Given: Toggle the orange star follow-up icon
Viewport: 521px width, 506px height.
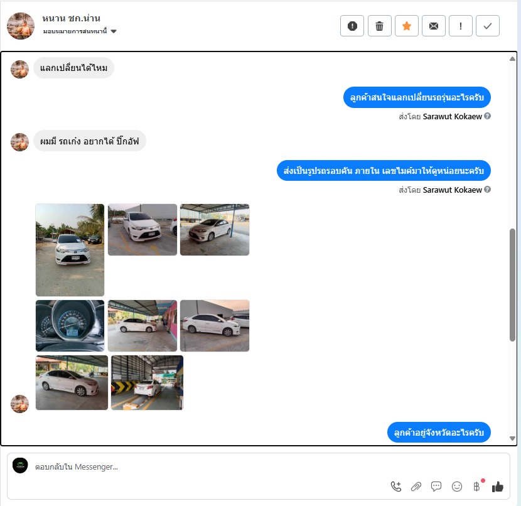Looking at the screenshot, I should coord(406,26).
